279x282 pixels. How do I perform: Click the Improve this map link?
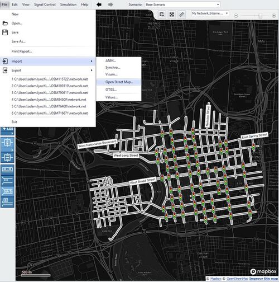pyautogui.click(x=263, y=279)
